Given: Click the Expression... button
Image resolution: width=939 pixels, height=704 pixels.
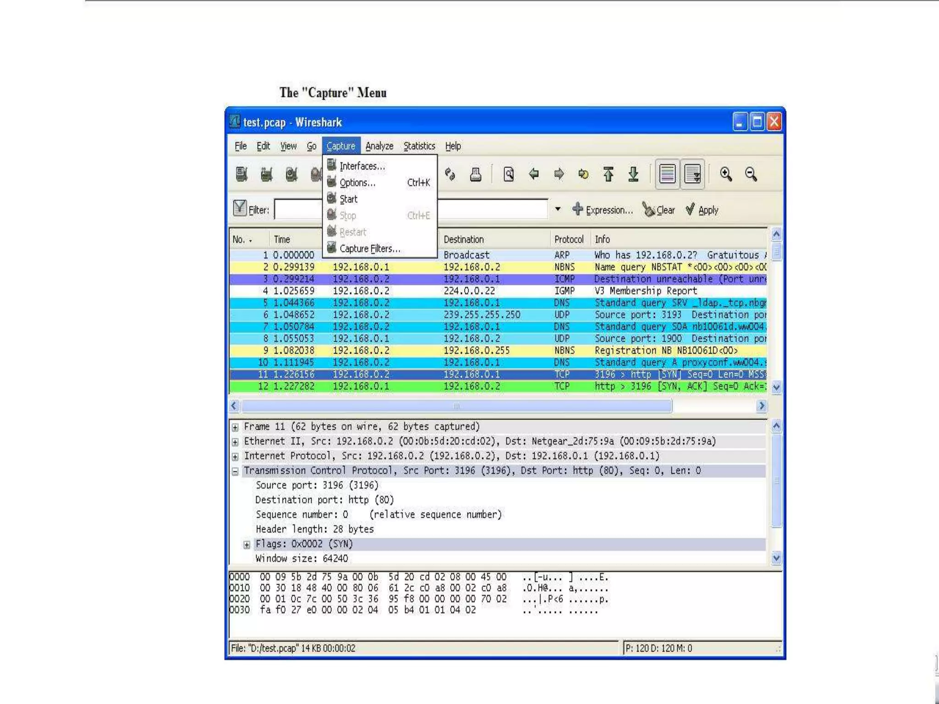Looking at the screenshot, I should tap(602, 210).
